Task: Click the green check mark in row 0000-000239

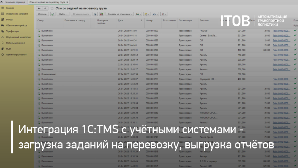Action: point(295,108)
